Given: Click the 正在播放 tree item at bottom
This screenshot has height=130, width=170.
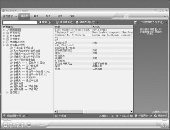Looking at the screenshot, I should click(15, 92).
